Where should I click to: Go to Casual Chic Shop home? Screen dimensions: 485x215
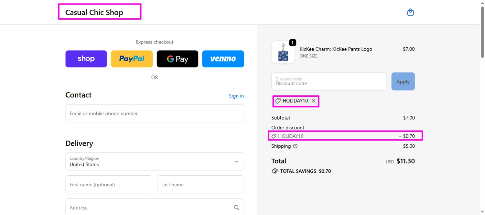(x=94, y=13)
